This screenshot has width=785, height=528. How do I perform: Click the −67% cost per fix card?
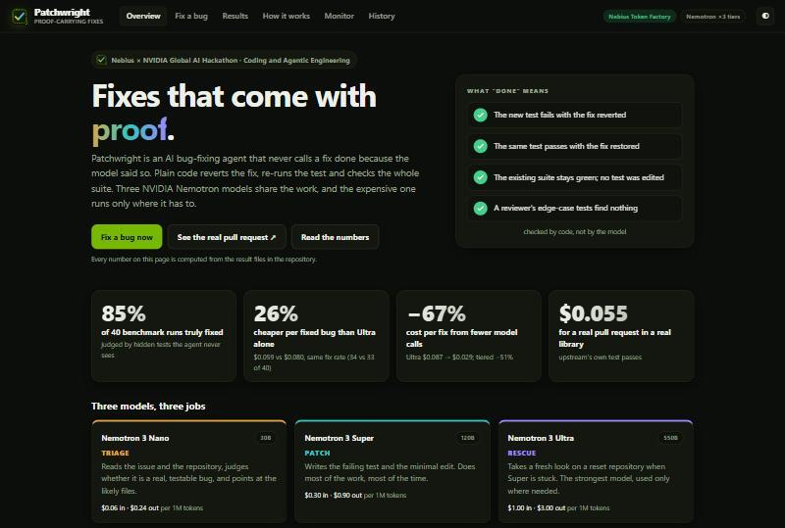[x=469, y=336]
